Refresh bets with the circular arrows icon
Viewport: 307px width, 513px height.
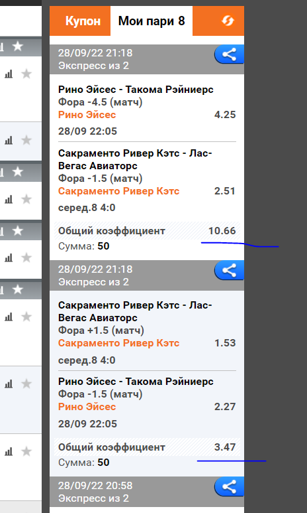[228, 21]
